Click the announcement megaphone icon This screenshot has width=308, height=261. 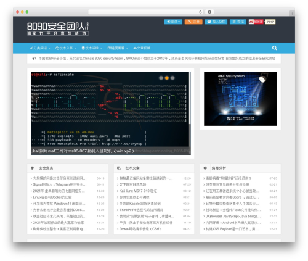[x=34, y=59]
